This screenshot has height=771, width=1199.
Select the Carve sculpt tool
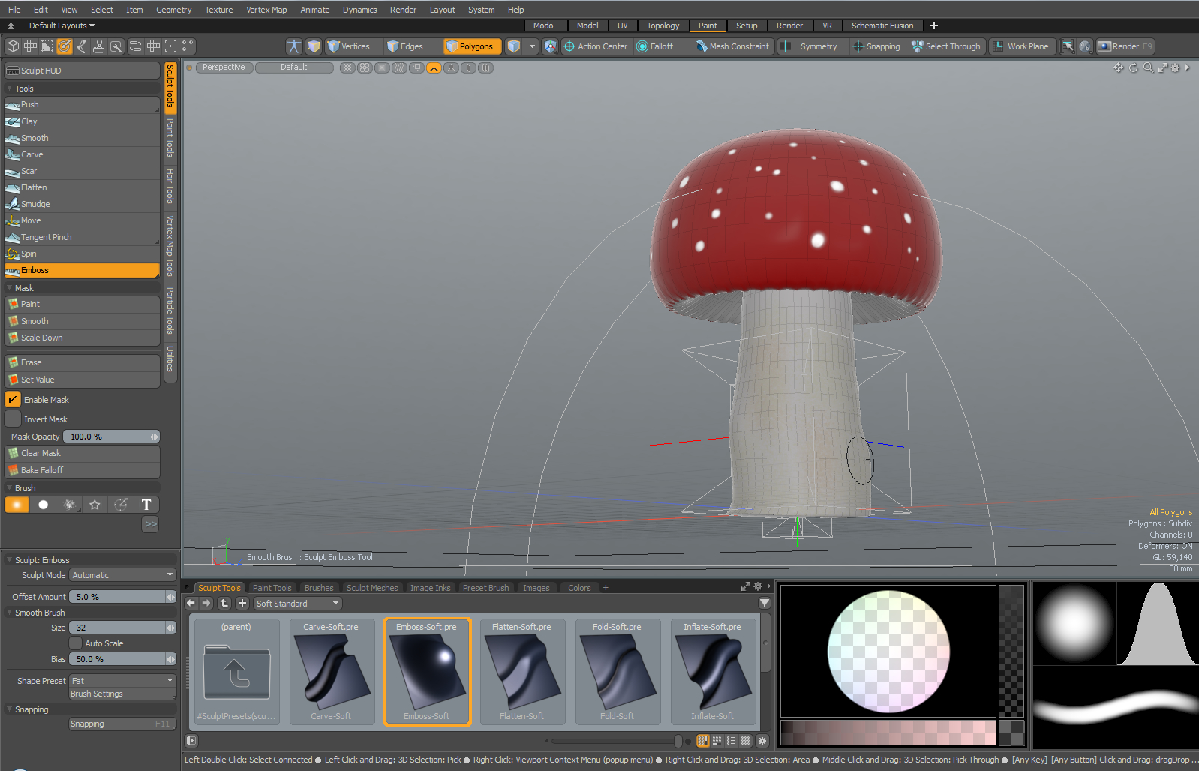tap(32, 154)
